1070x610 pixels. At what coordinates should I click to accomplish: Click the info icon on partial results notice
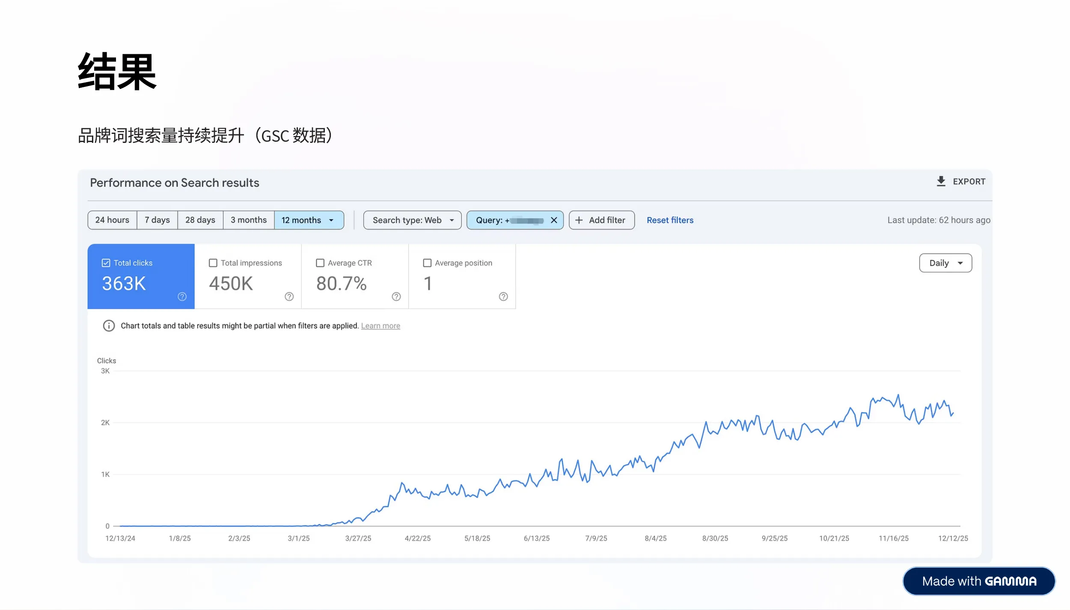coord(109,326)
